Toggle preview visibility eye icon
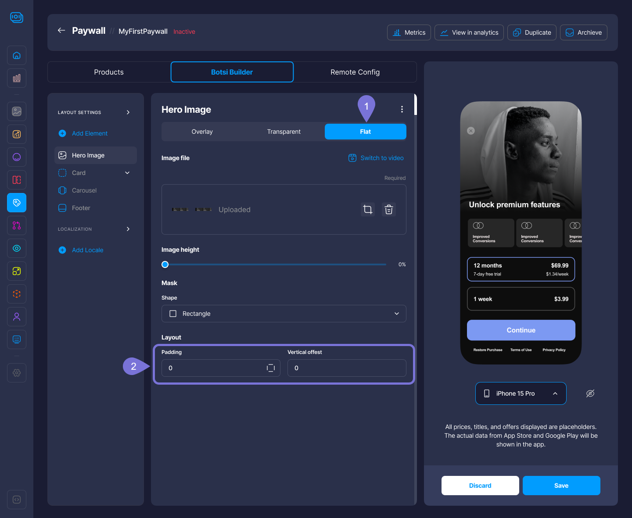This screenshot has width=632, height=518. (590, 393)
